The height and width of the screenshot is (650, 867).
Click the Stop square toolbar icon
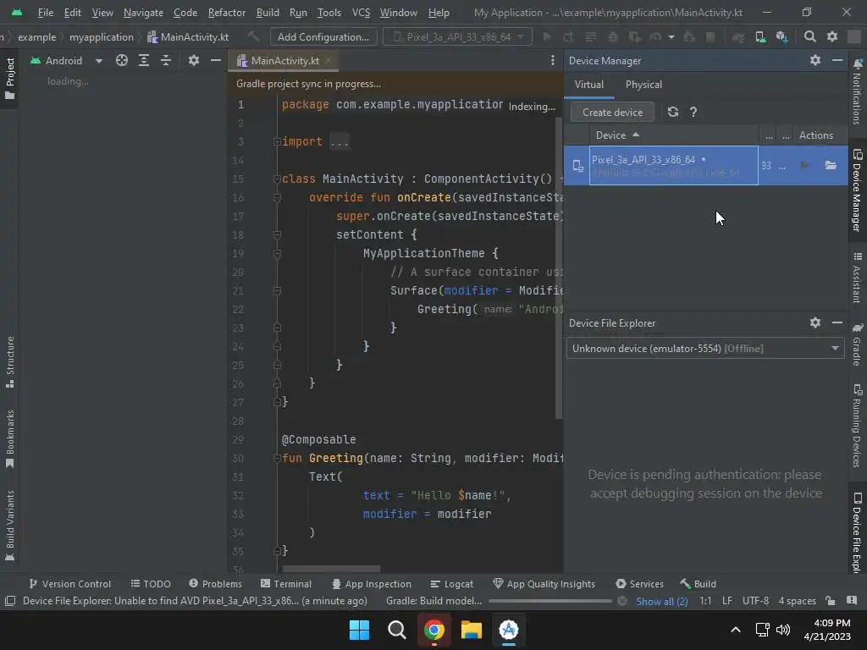tap(710, 37)
